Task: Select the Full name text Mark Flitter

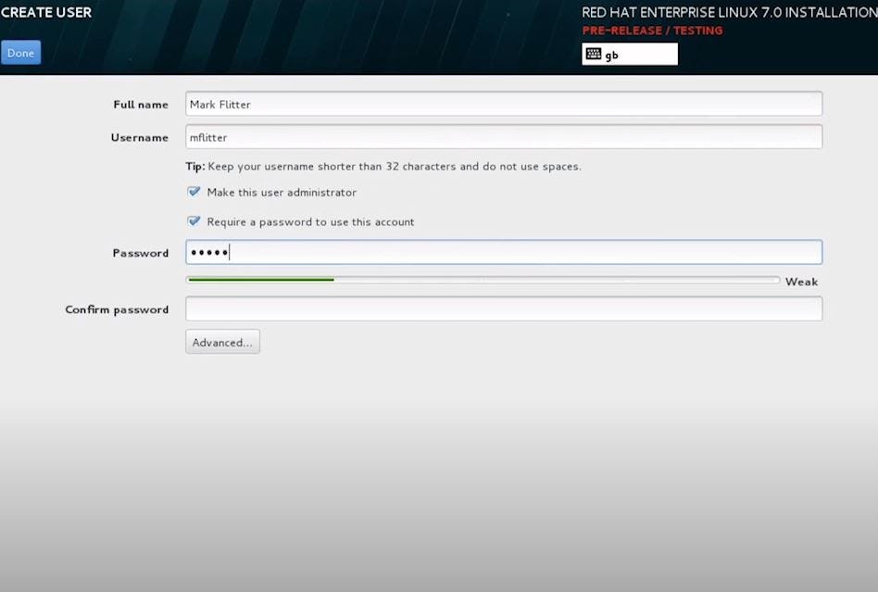Action: point(219,104)
